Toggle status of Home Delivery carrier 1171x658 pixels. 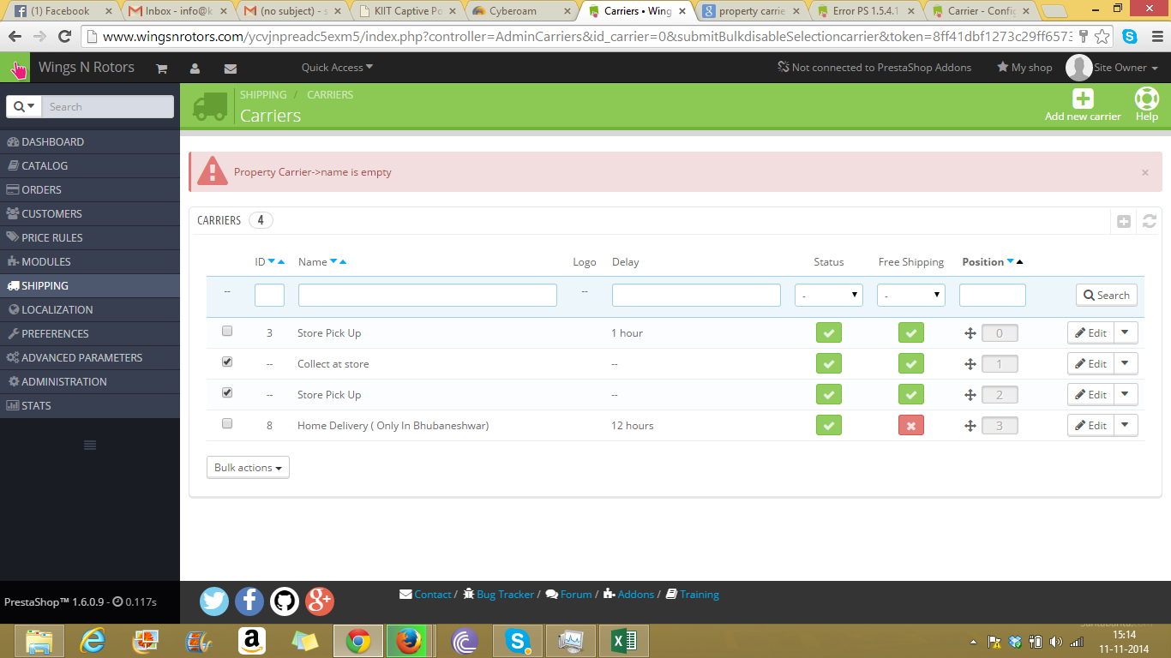[x=828, y=426]
